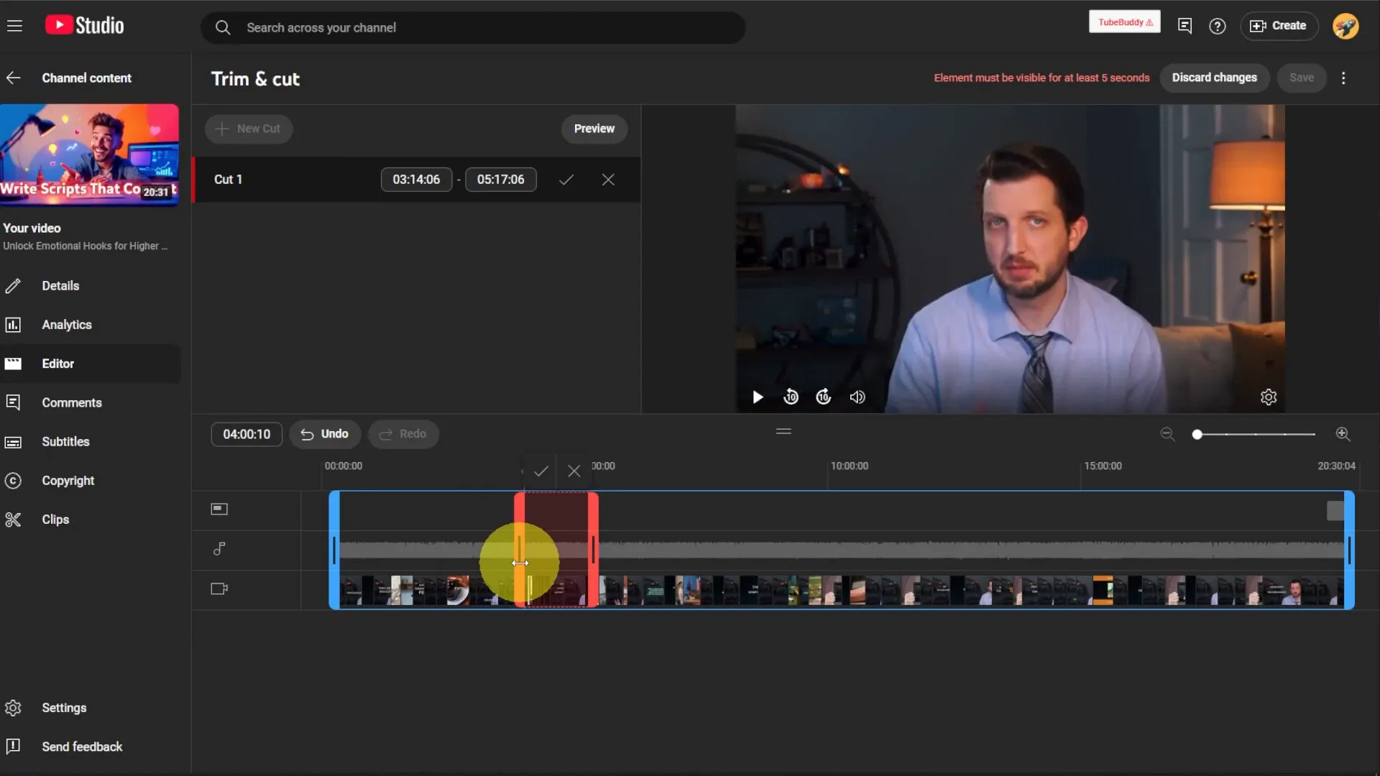This screenshot has height=776, width=1380.
Task: Click the video title "Unlock Emotional Hooks for Higher"
Action: [x=85, y=246]
